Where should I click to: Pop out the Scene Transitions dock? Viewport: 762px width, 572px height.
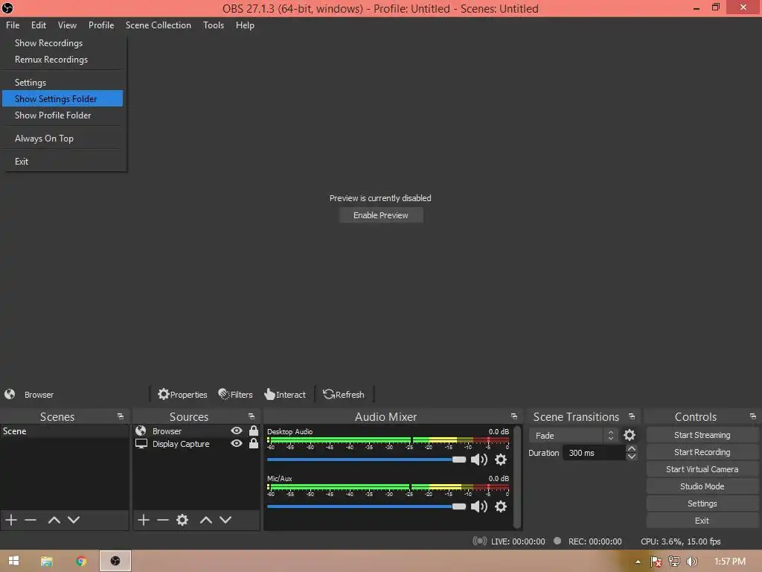631,416
